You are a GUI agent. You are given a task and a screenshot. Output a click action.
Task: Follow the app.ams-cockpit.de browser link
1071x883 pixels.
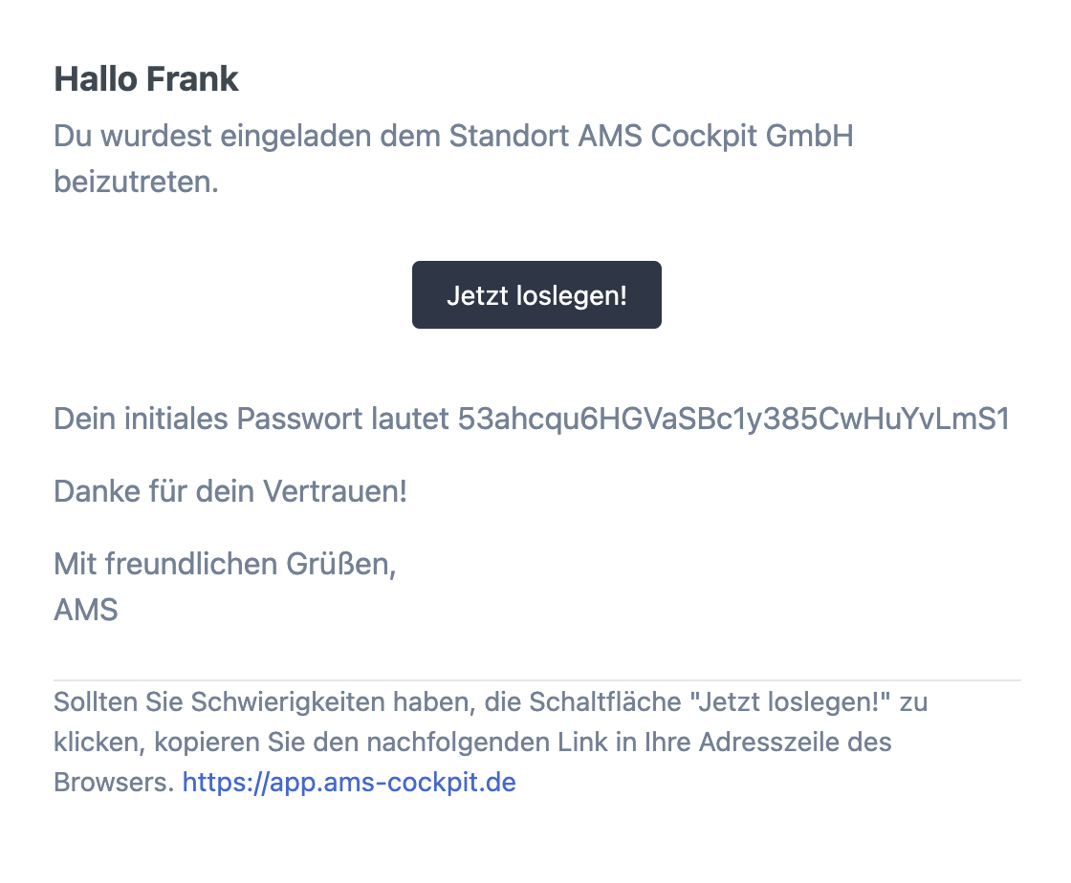348,782
